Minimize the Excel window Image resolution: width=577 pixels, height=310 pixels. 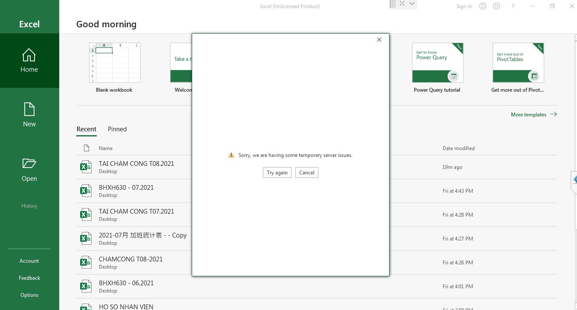tap(533, 6)
